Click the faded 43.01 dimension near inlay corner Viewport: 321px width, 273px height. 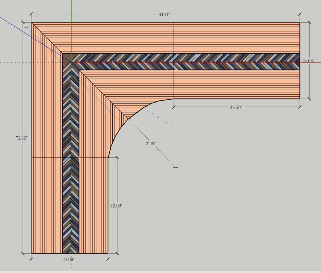(x=73, y=77)
